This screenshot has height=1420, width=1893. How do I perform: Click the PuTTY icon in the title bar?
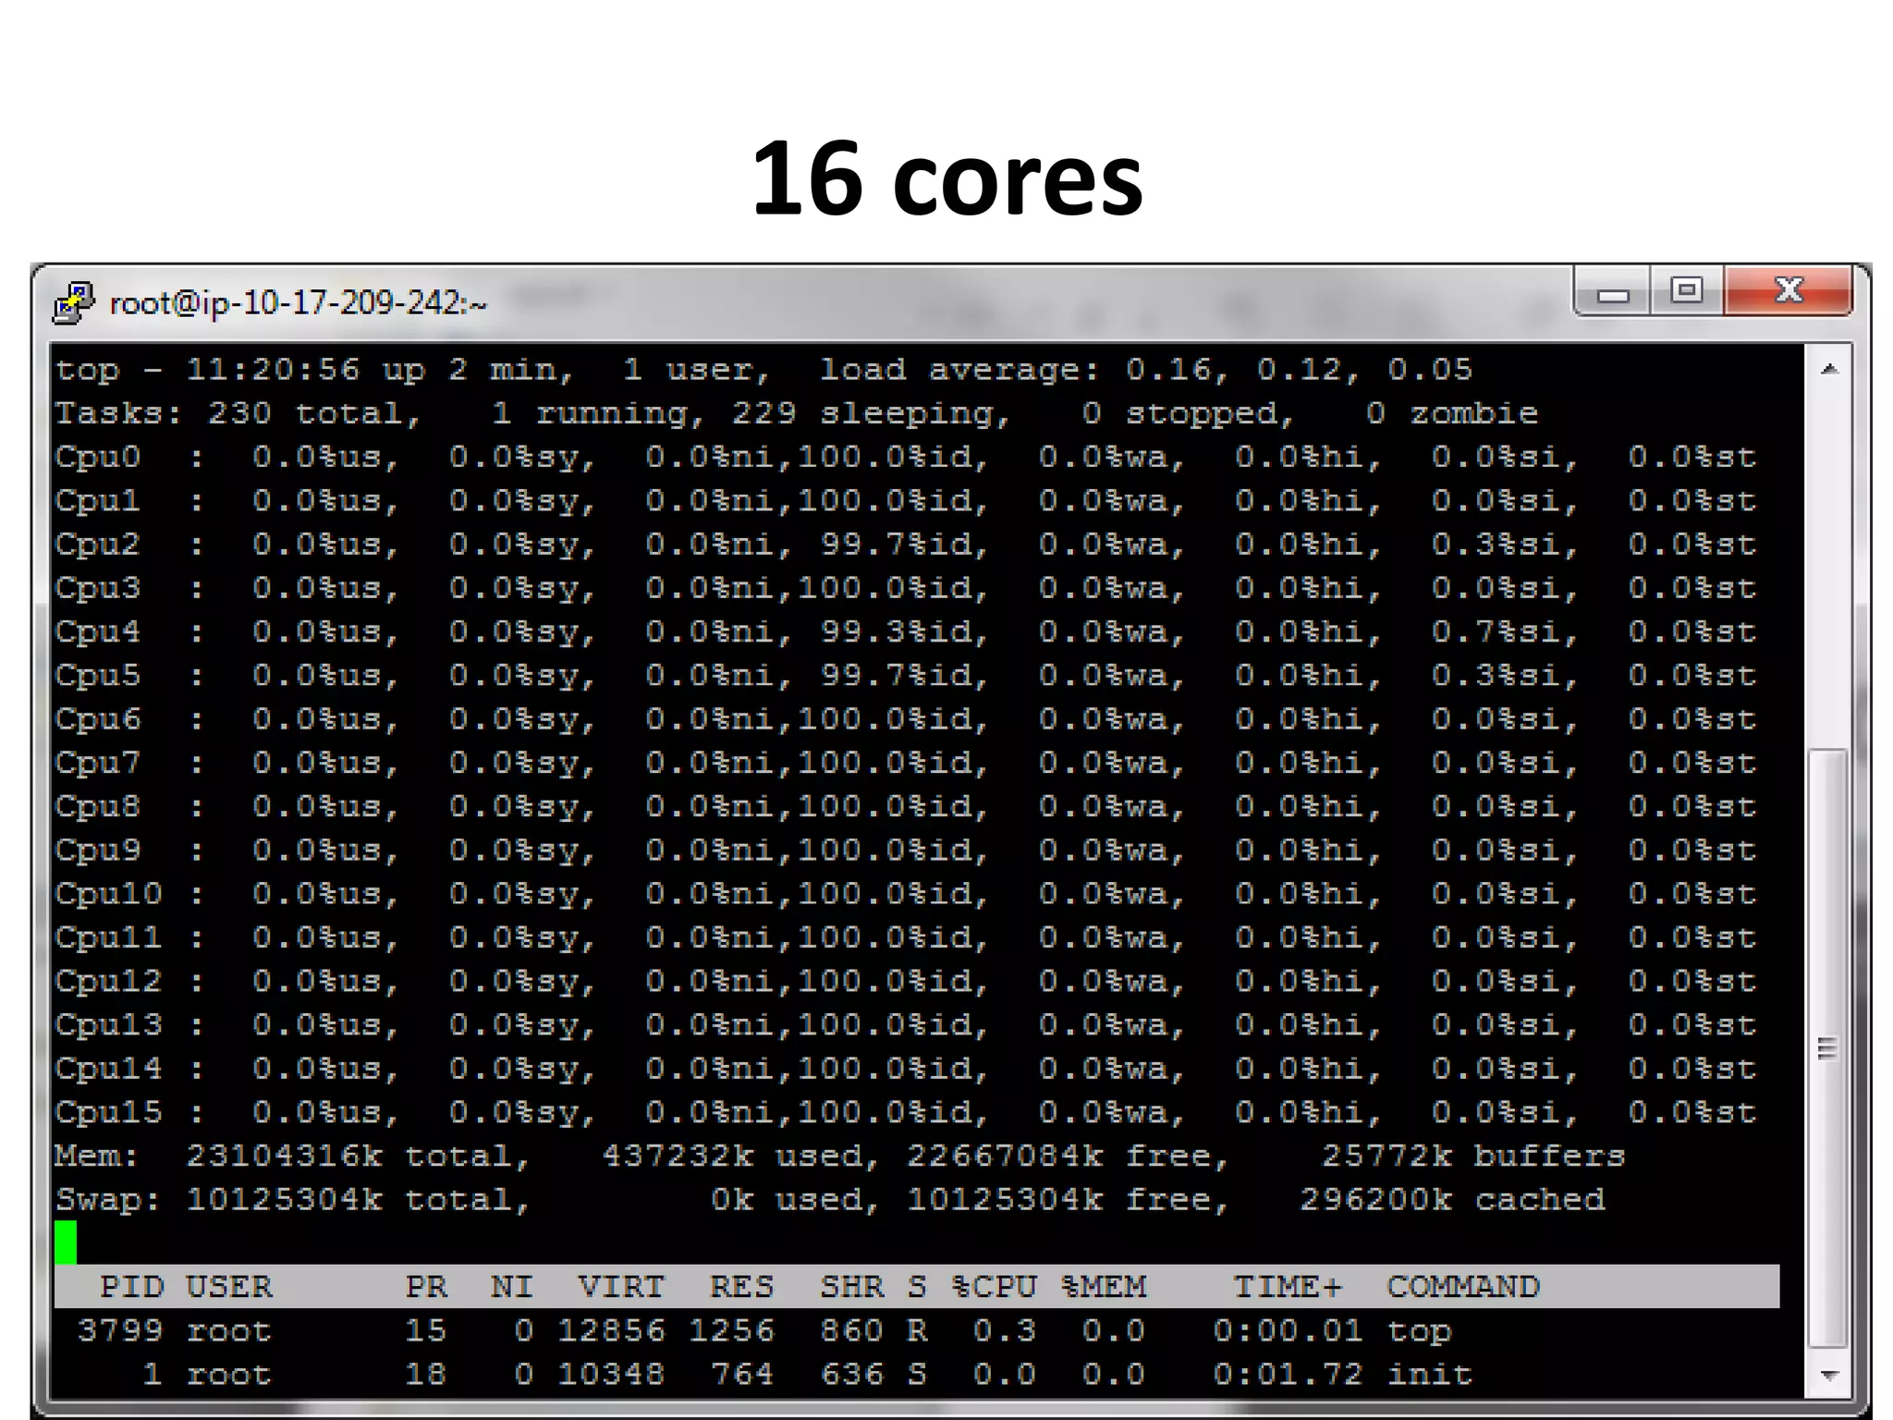pyautogui.click(x=74, y=303)
